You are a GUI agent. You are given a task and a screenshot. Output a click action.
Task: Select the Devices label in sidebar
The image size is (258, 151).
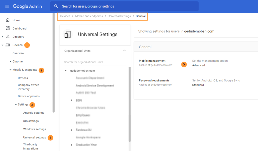tap(17, 45)
